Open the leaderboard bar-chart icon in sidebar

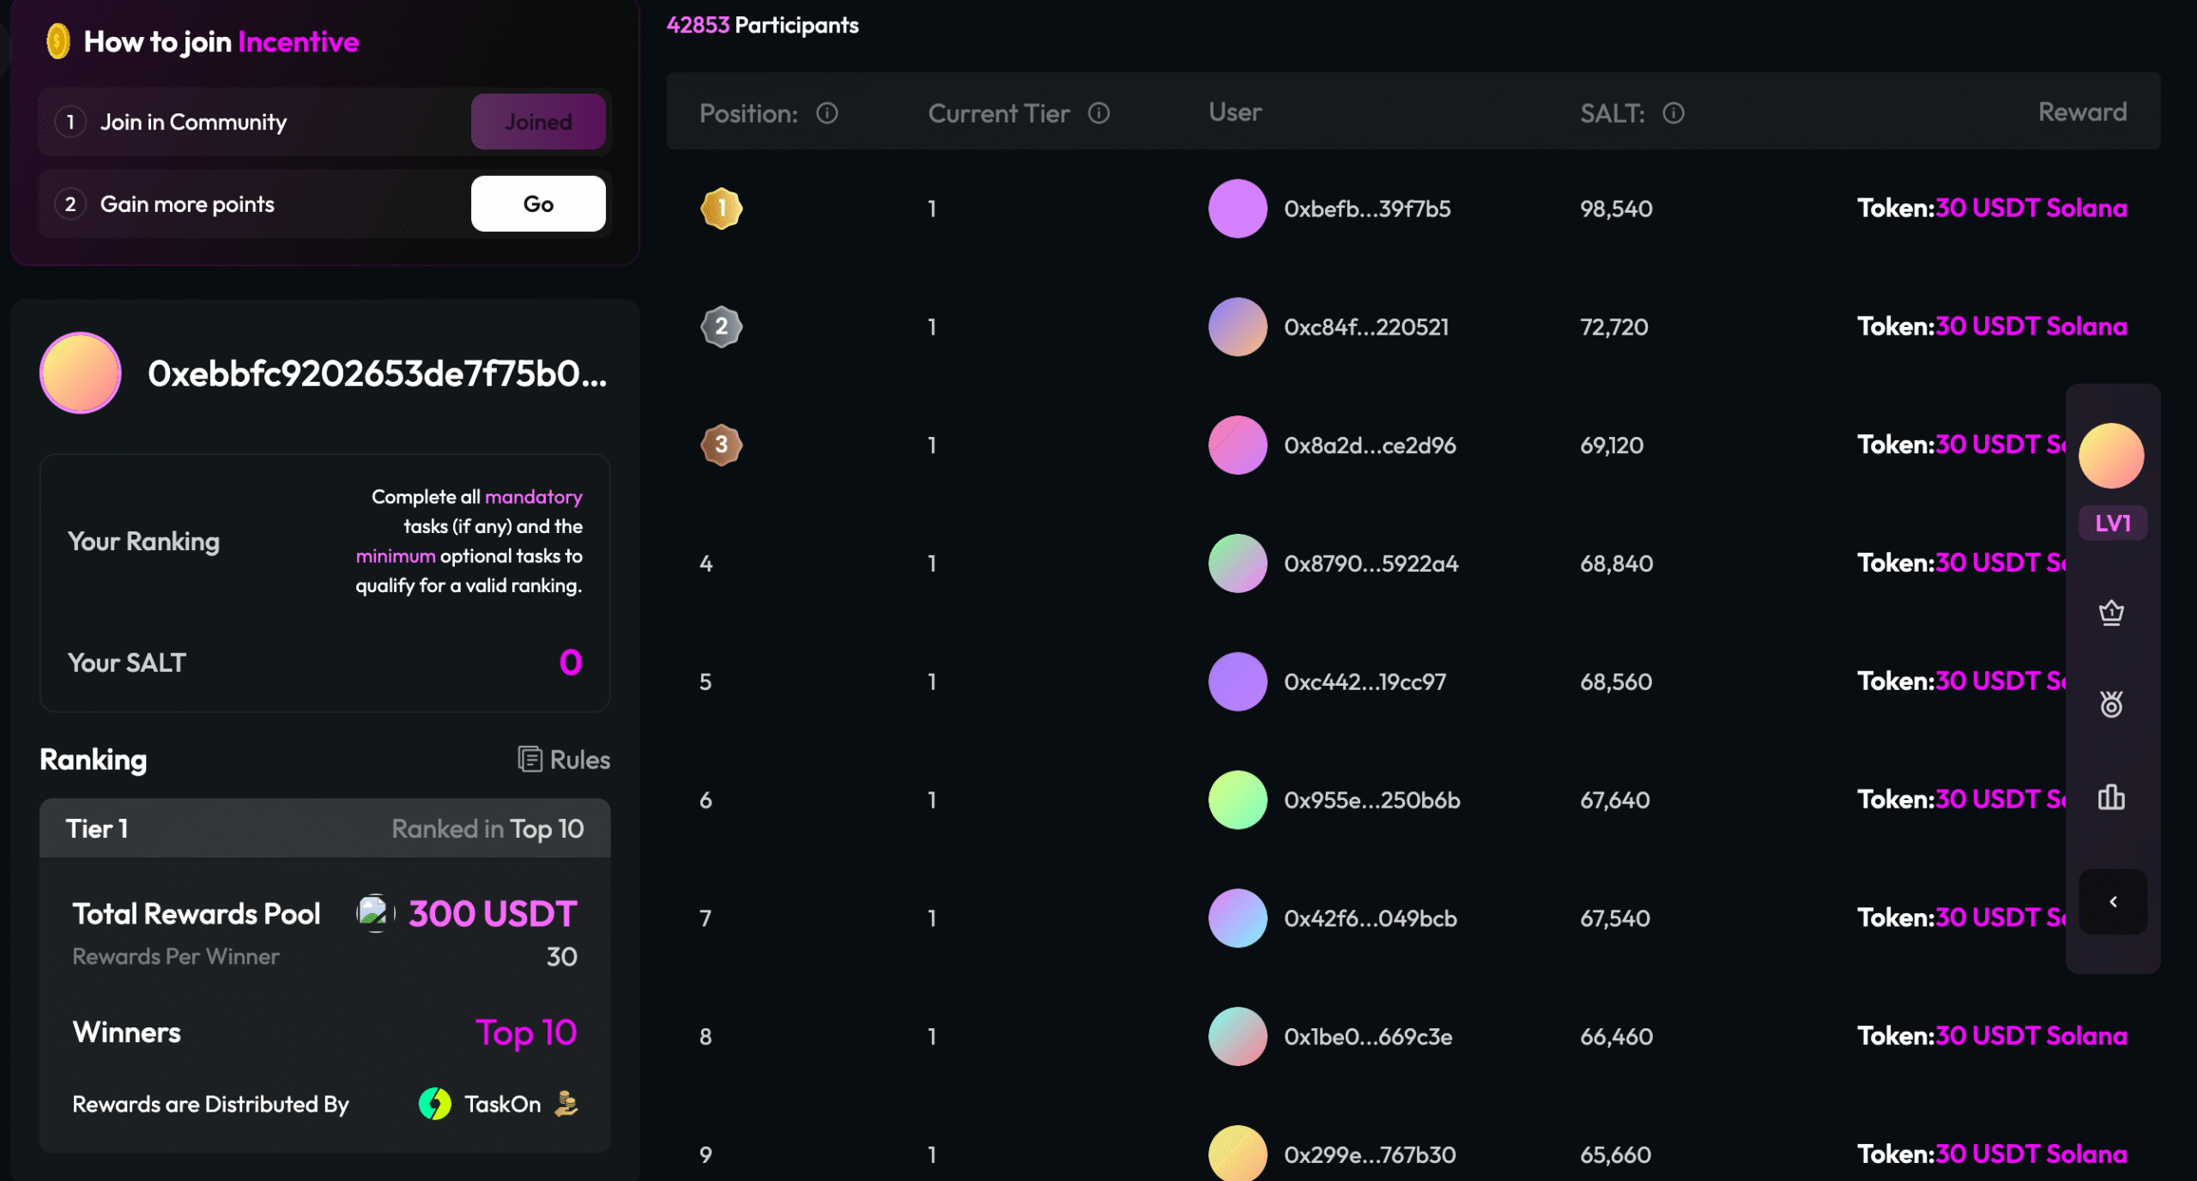2111,797
